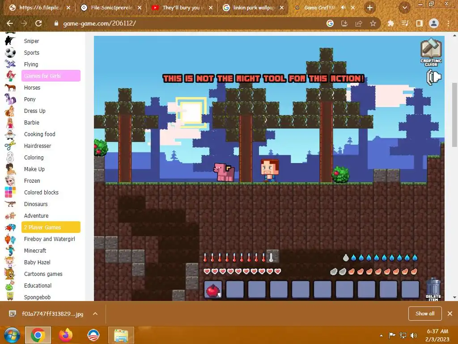Open the media control icon
The image size is (458, 344).
point(405,23)
